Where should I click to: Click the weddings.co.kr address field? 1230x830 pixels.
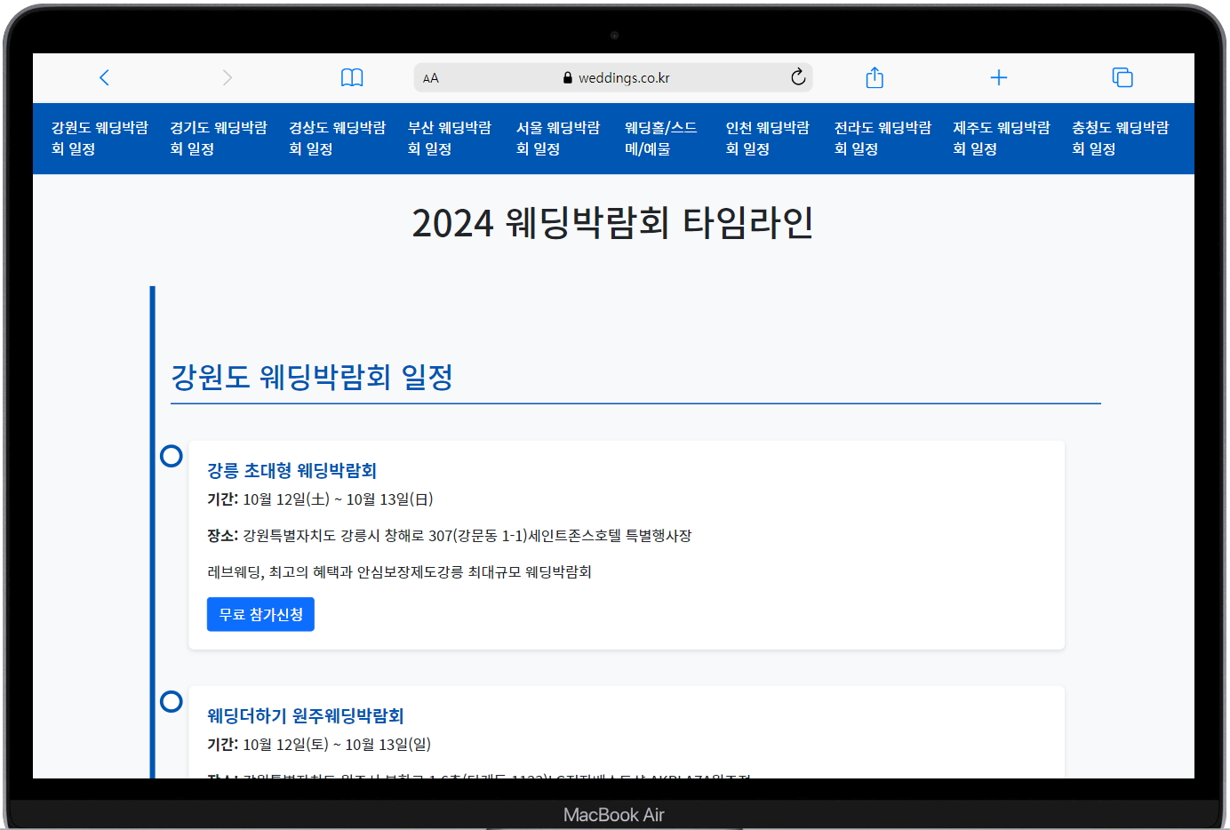613,77
